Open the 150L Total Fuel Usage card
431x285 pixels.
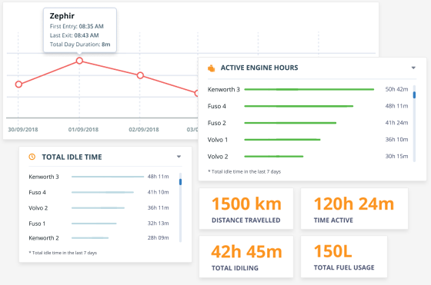point(344,257)
